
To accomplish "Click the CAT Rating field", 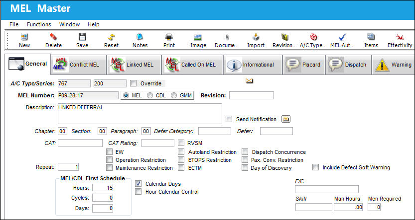I will click(x=158, y=143).
